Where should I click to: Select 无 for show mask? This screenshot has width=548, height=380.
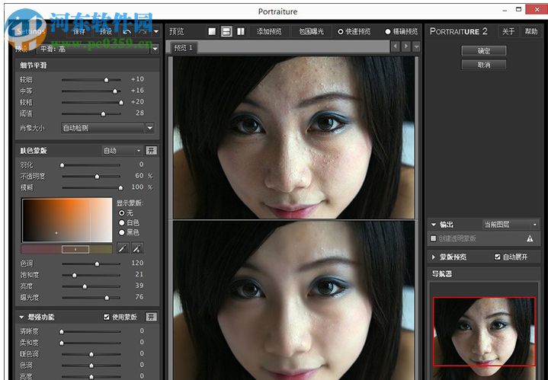[122, 212]
